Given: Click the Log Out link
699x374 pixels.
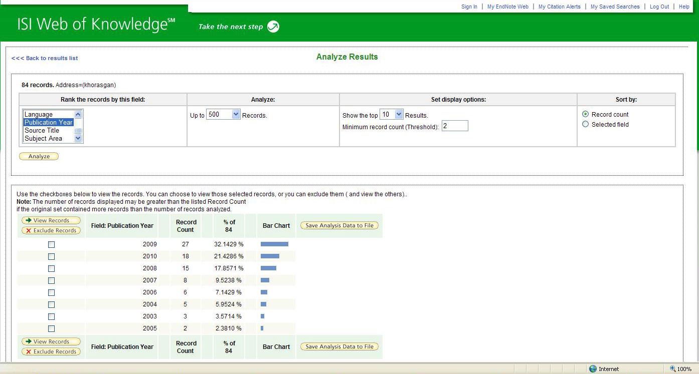Looking at the screenshot, I should click(x=659, y=7).
